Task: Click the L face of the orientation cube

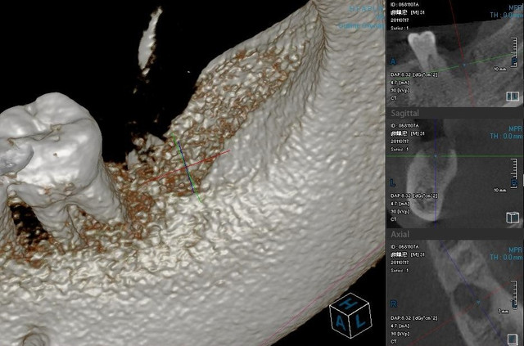Action: 360,321
